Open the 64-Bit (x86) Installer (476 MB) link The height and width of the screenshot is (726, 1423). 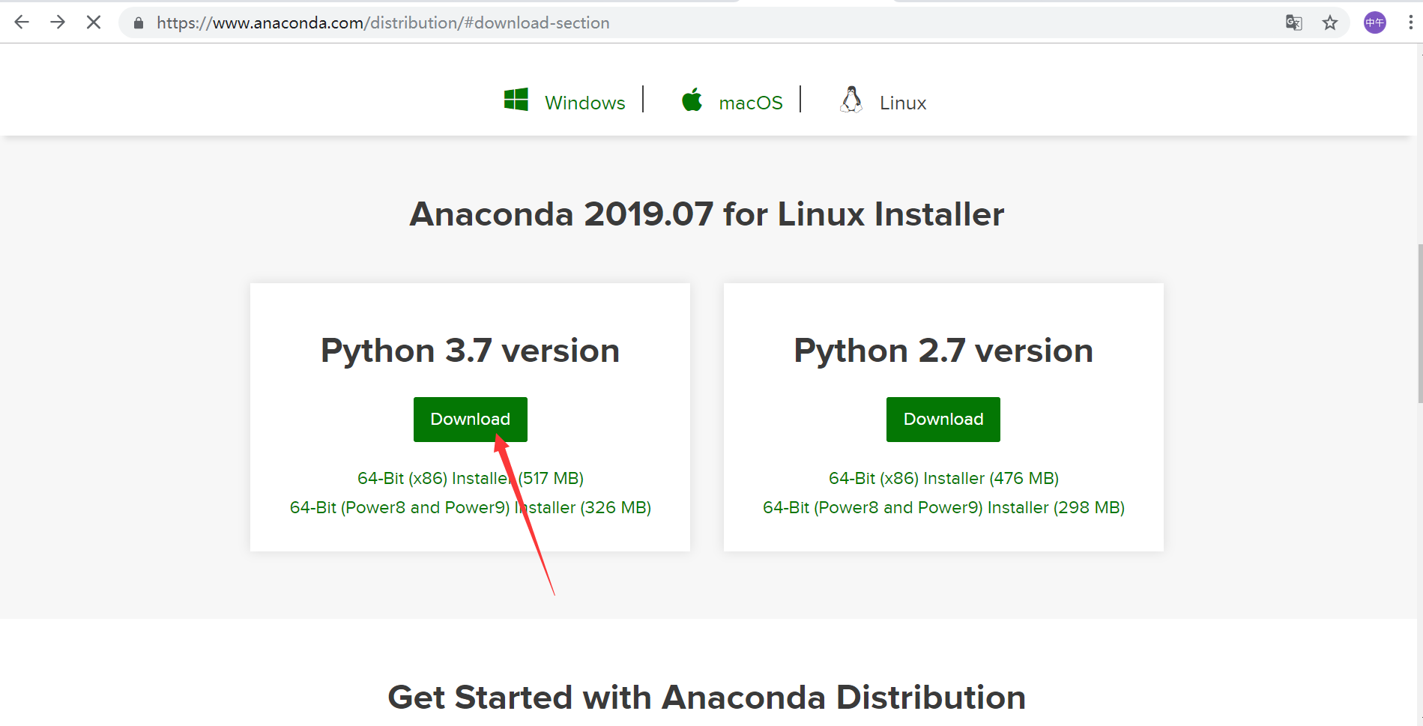pos(943,478)
